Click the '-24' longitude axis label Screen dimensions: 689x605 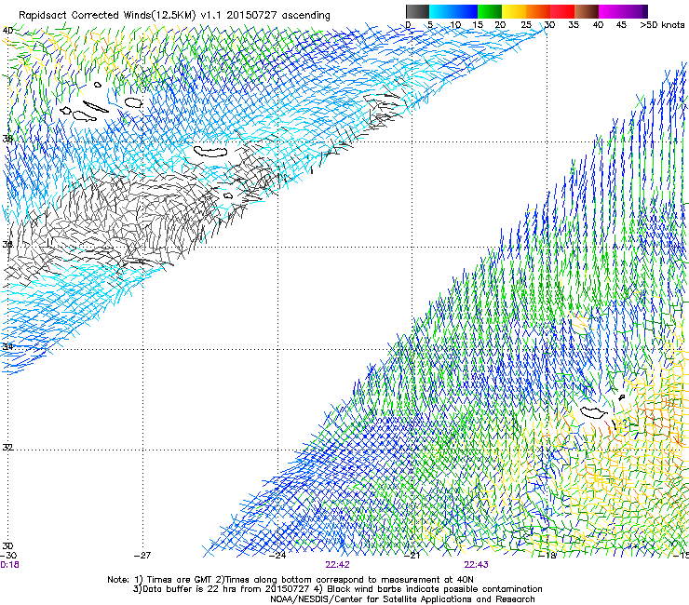tap(277, 556)
